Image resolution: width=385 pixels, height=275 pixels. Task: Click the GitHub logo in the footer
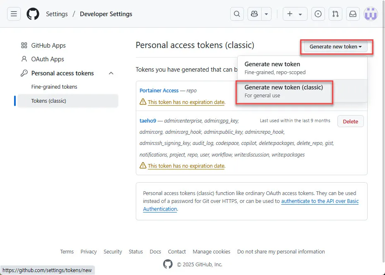[x=168, y=264]
